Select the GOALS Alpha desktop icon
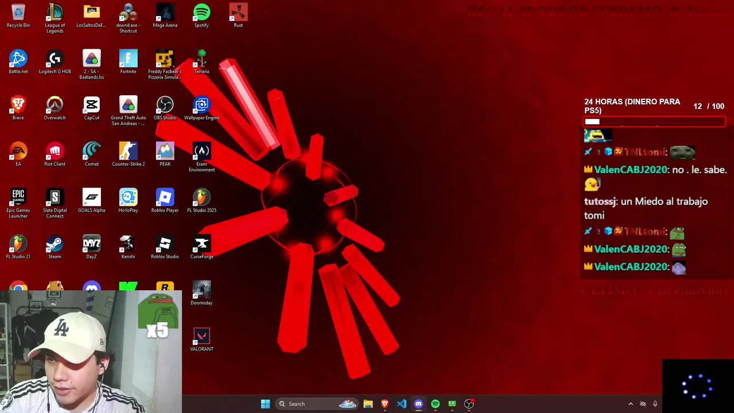Viewport: 734px width, 413px height. [x=92, y=201]
